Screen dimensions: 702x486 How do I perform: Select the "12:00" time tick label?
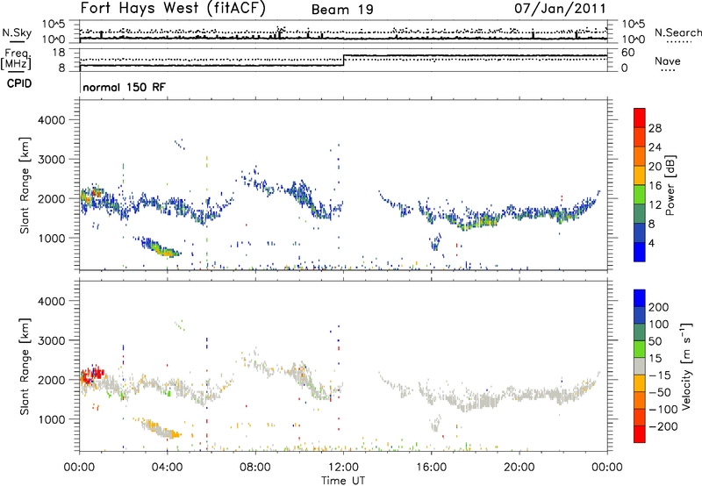pyautogui.click(x=343, y=468)
